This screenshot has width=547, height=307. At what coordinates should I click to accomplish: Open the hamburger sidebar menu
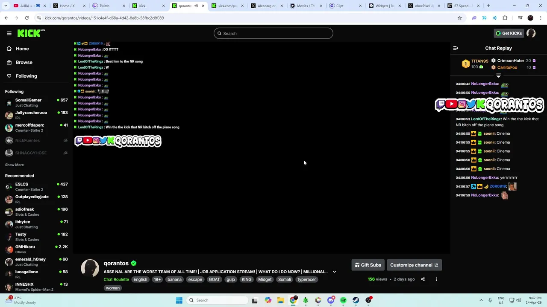point(9,33)
